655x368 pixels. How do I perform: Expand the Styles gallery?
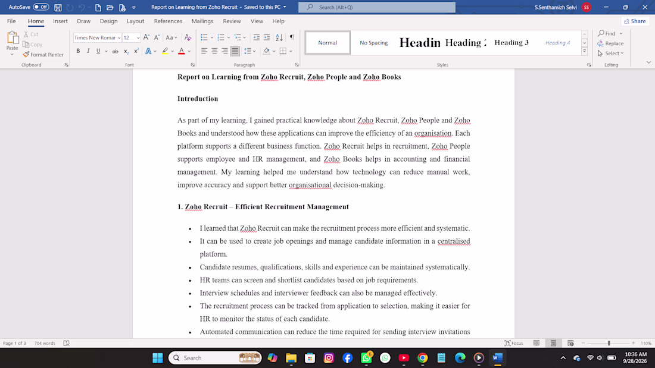click(x=584, y=52)
